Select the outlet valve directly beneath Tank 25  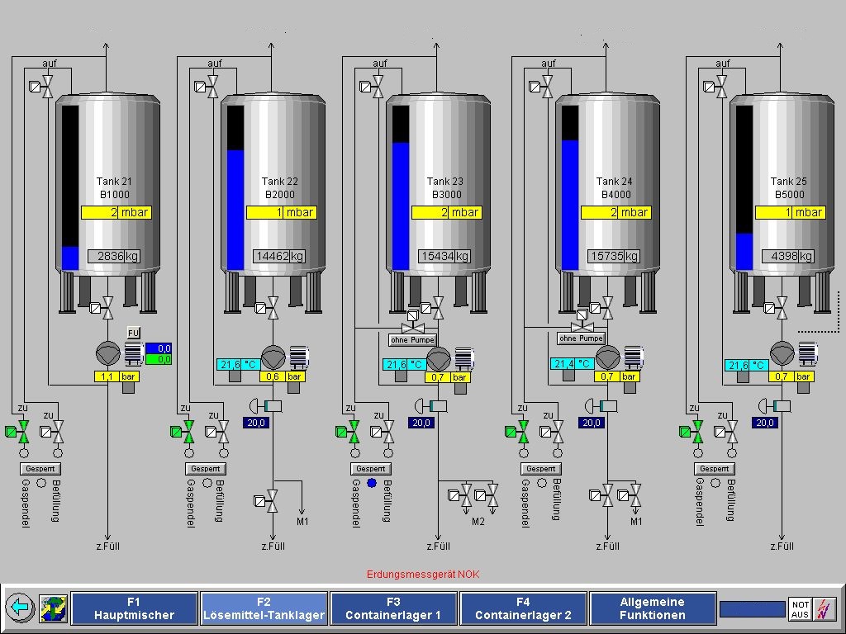click(780, 309)
